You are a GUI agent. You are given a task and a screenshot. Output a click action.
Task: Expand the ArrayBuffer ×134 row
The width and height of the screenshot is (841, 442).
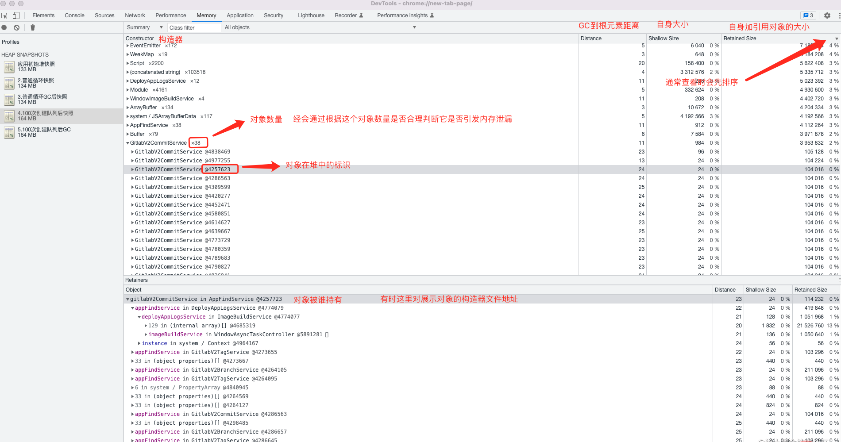click(x=127, y=108)
